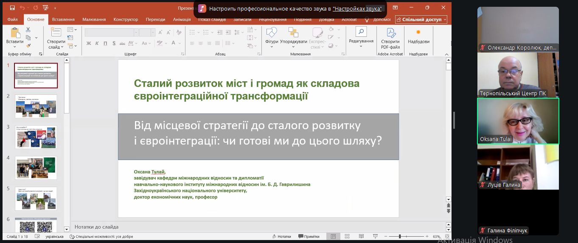The width and height of the screenshot is (578, 243).
Task: Open the Упорядкувати arrange dropdown
Action: (293, 41)
